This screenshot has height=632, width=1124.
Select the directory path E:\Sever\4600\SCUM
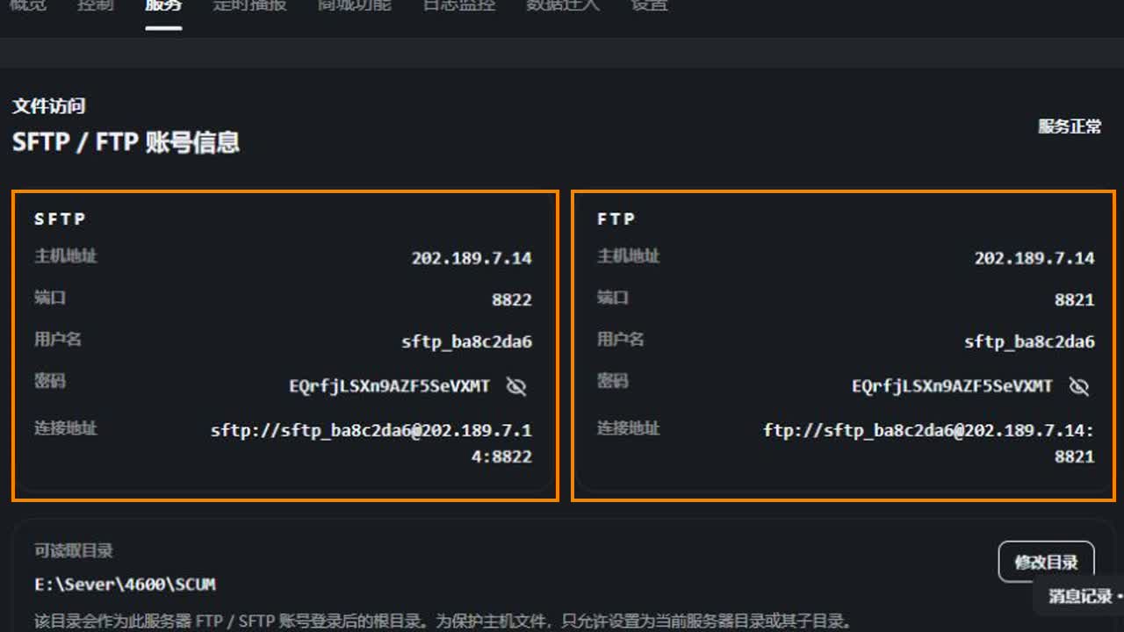125,585
